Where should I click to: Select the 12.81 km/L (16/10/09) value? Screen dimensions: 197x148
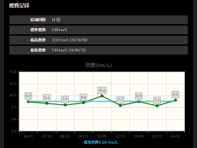pos(70,40)
